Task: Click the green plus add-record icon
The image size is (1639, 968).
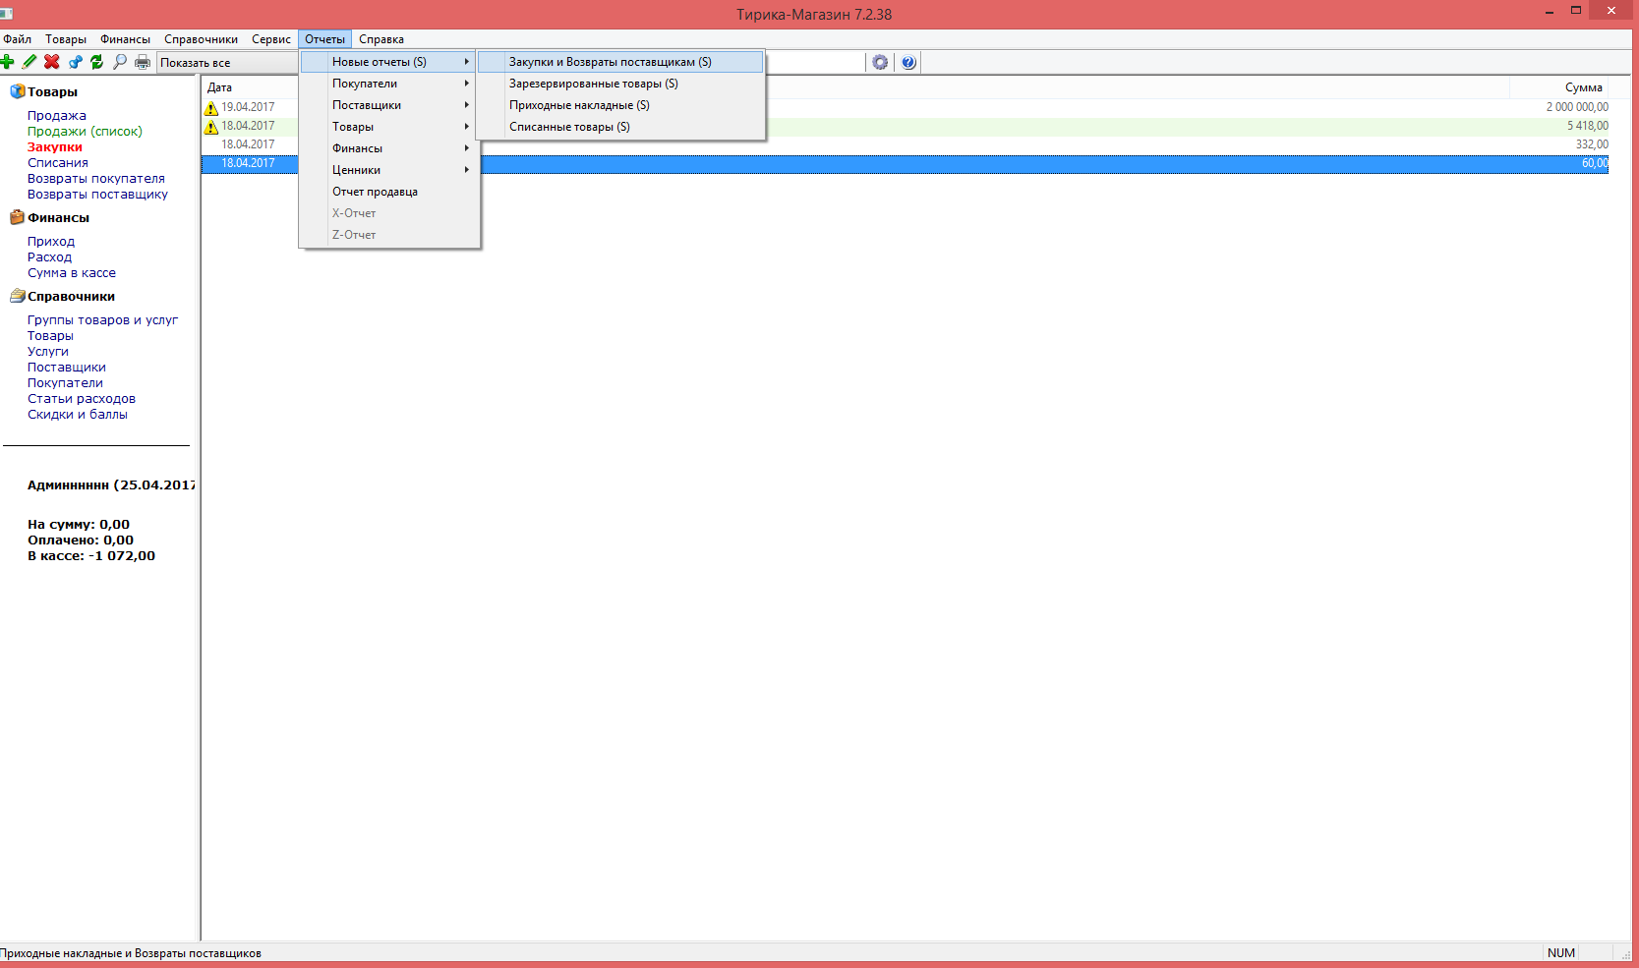Action: (x=7, y=62)
